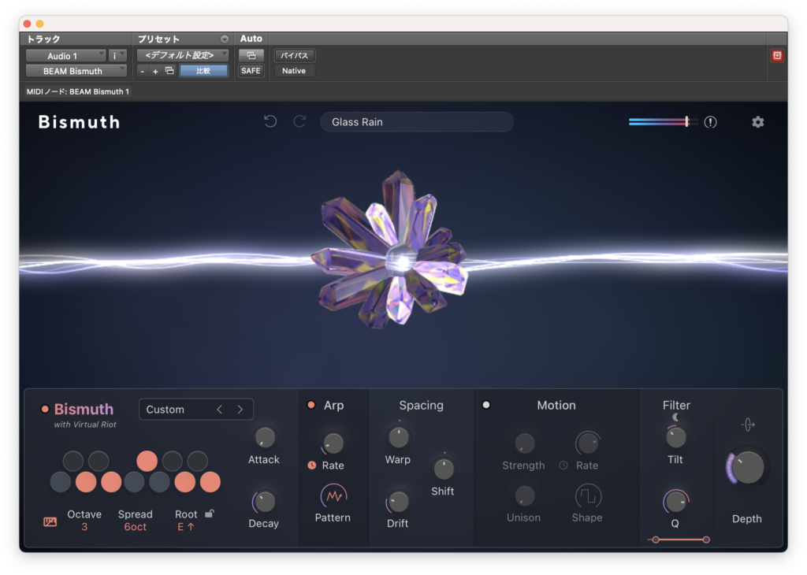Go to next scale with right chevron

tap(240, 410)
